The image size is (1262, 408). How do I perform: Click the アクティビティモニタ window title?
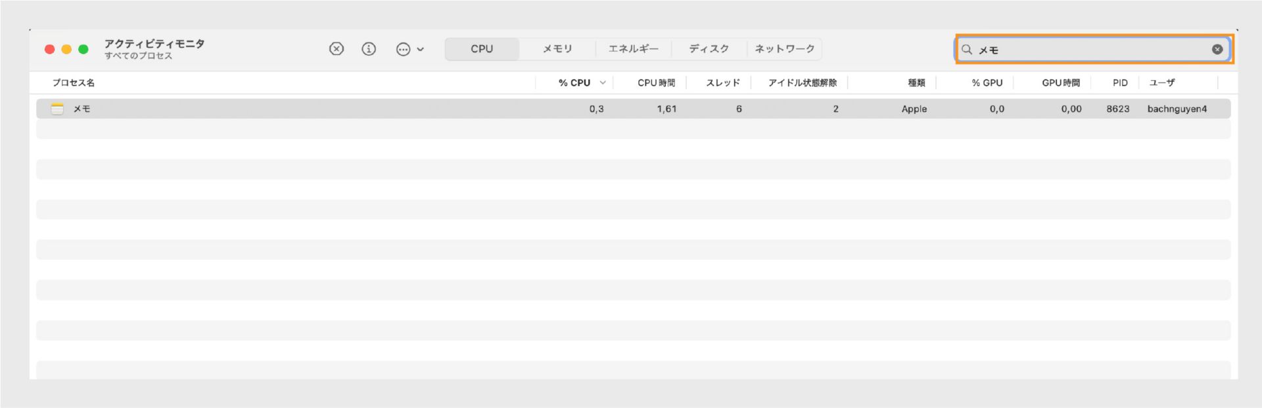154,43
